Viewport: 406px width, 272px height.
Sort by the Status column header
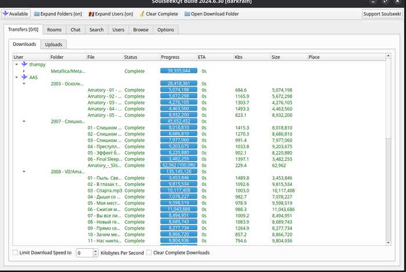pyautogui.click(x=142, y=57)
